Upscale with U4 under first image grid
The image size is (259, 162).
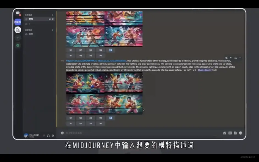tap(101, 50)
